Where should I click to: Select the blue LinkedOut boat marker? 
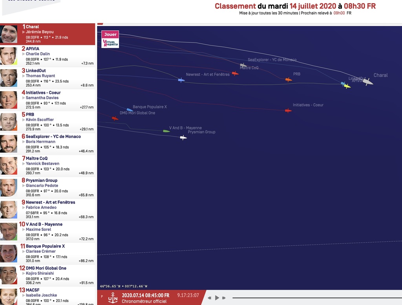click(x=343, y=83)
